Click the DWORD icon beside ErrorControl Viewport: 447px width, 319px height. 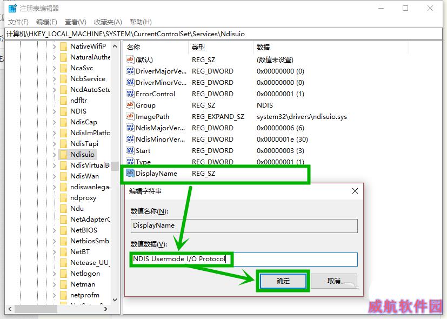click(x=130, y=94)
